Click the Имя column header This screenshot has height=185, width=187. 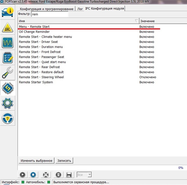[78, 21]
